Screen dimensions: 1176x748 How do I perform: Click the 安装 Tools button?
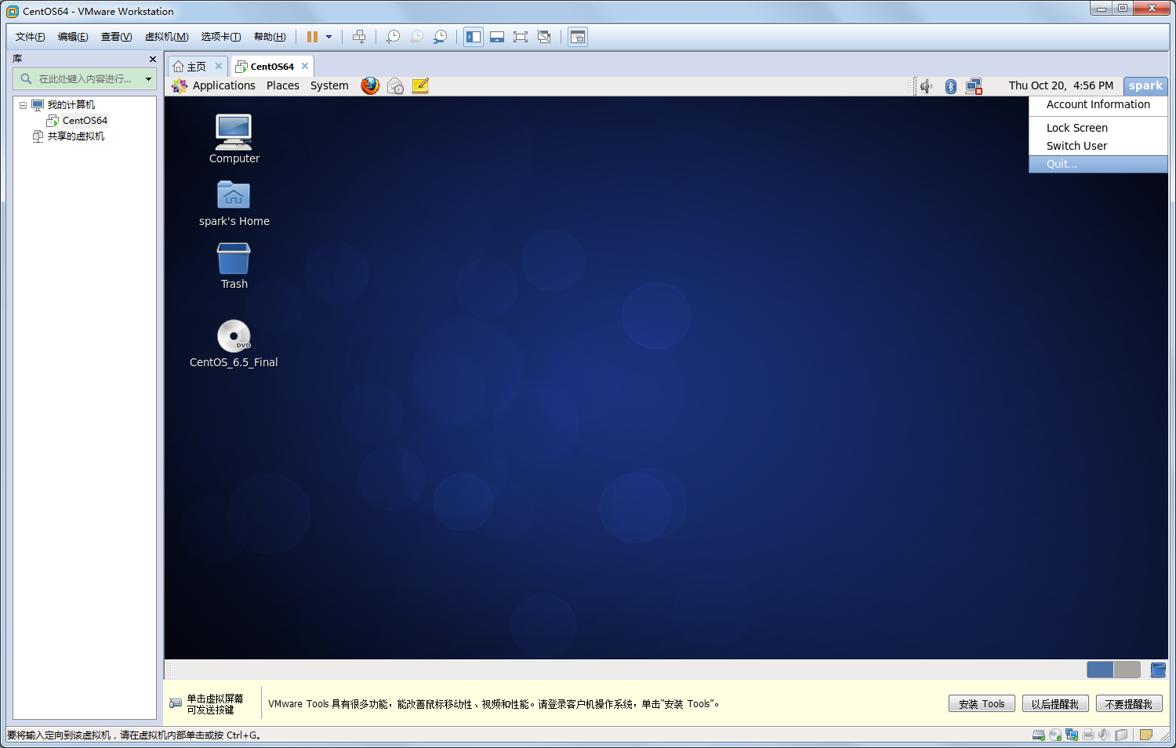coord(982,704)
